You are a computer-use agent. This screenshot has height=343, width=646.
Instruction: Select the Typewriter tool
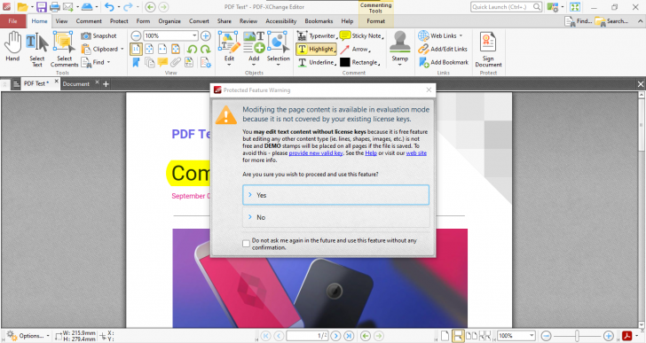[317, 35]
